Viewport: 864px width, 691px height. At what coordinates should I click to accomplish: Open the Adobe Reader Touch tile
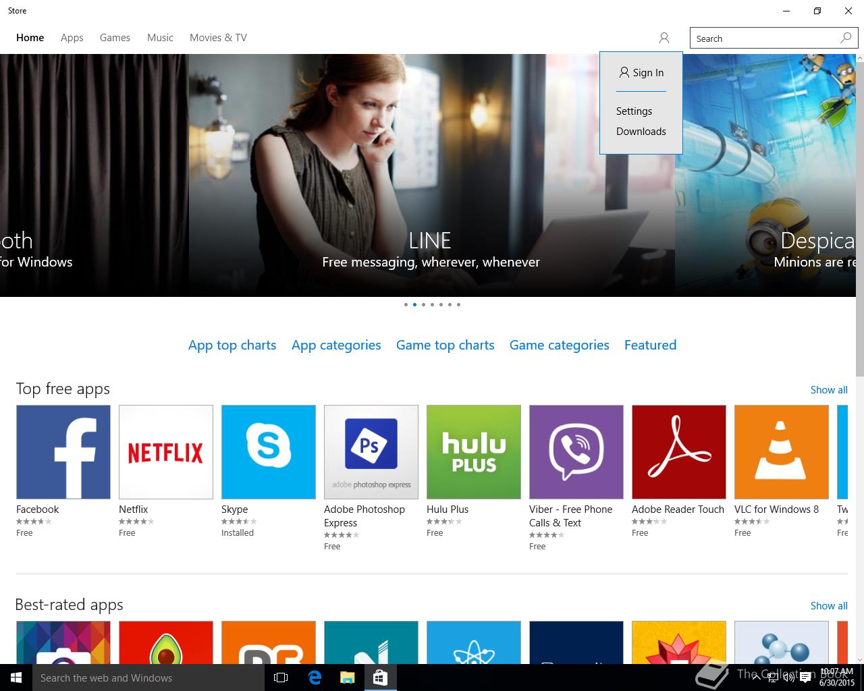click(679, 452)
